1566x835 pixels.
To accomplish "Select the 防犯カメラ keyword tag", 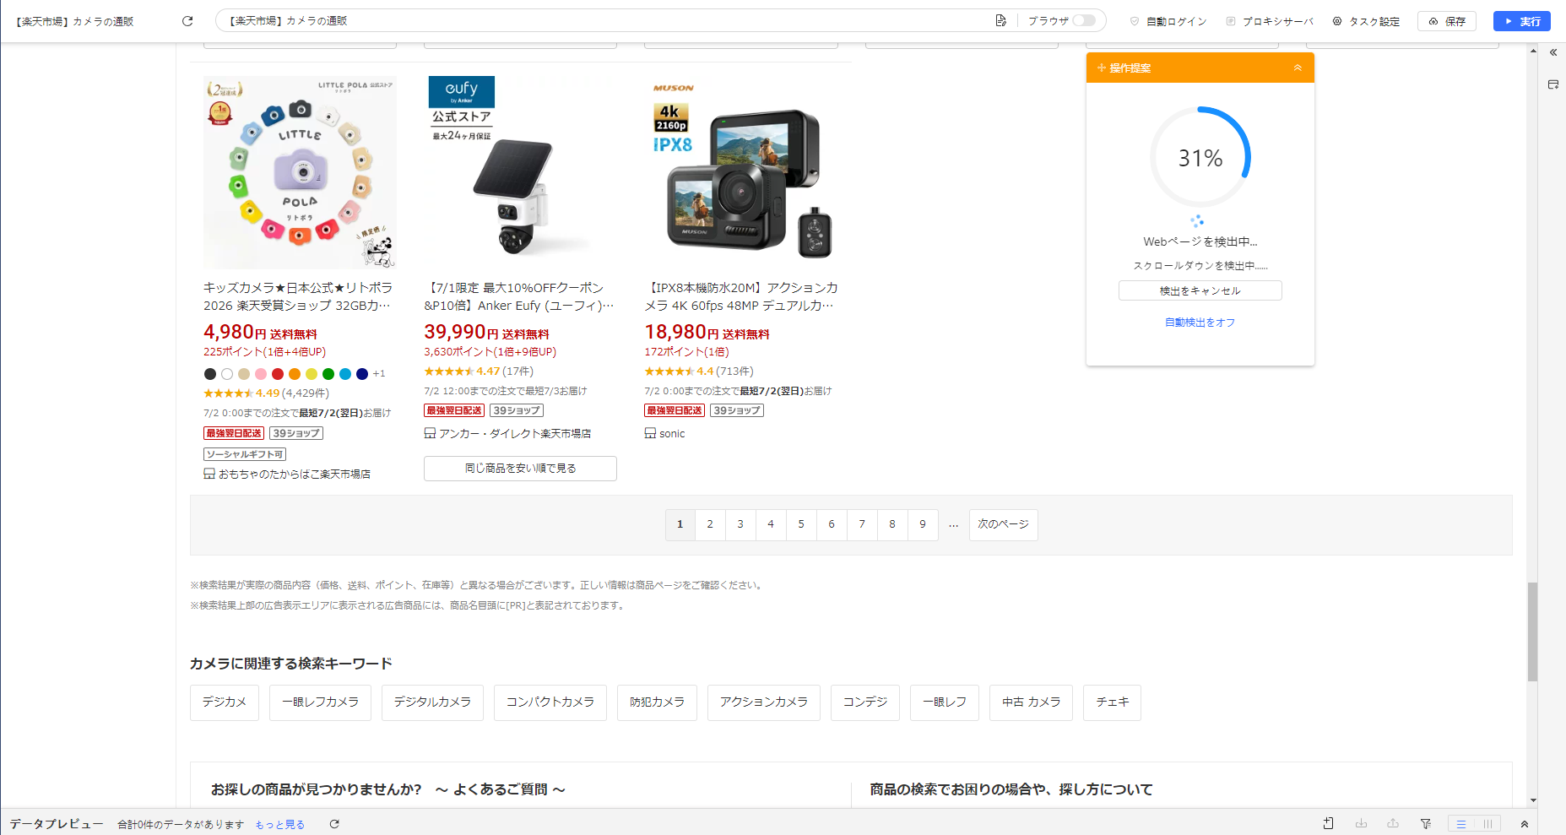I will coord(657,702).
